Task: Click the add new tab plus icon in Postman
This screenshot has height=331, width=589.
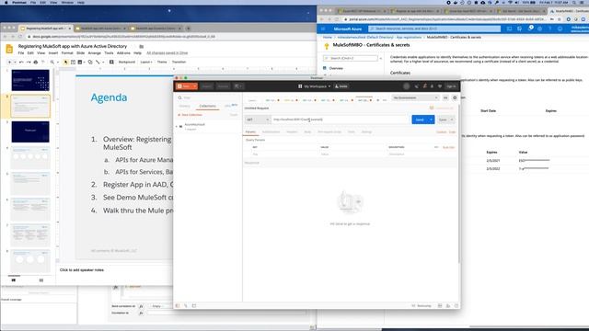Action: tap(378, 100)
